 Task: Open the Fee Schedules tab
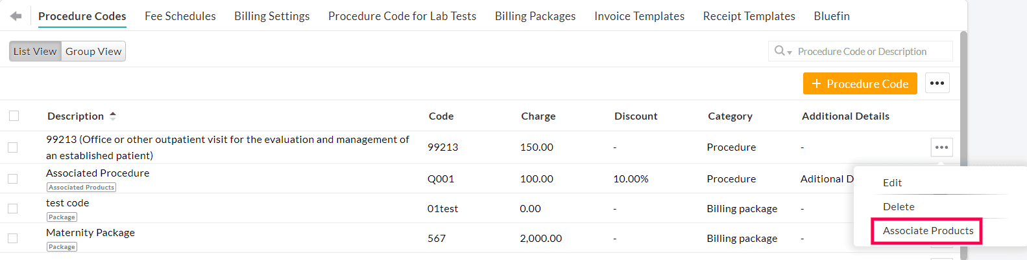(180, 16)
